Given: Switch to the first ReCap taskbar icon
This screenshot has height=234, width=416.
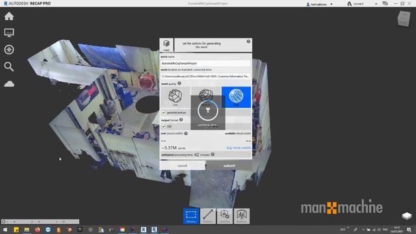Looking at the screenshot, I should (144, 229).
